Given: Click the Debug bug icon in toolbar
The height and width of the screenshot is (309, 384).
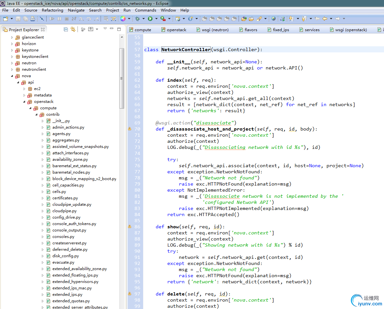Looking at the screenshot, I should [x=137, y=19].
